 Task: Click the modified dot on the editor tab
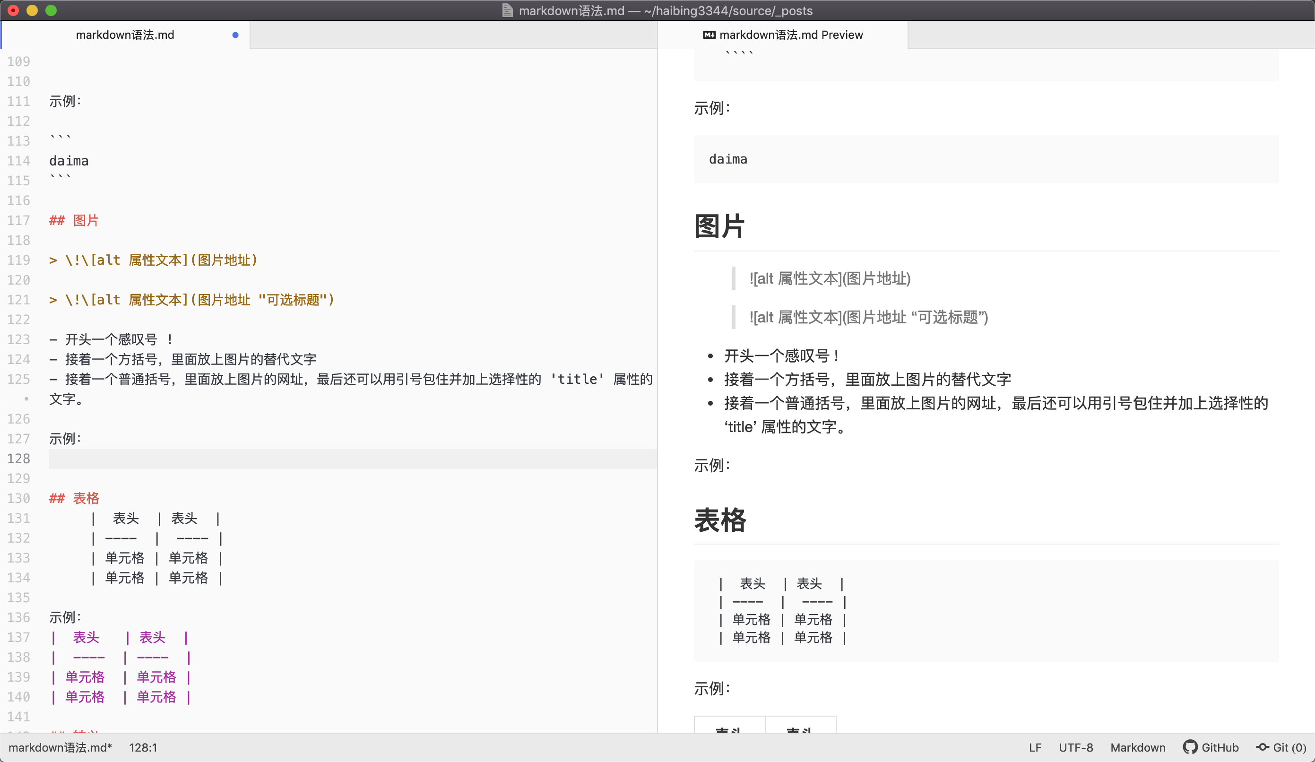(x=235, y=35)
